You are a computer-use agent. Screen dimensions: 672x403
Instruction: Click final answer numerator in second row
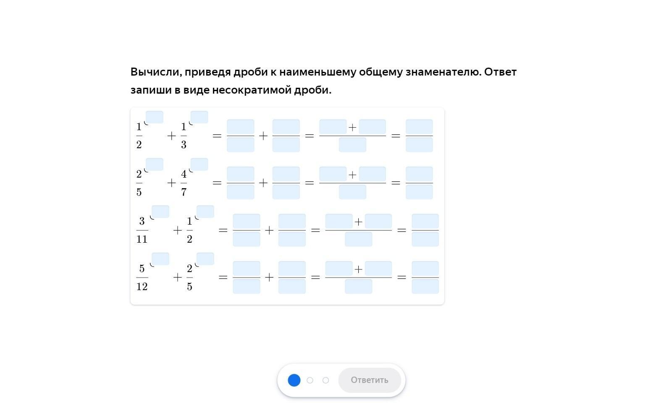point(419,174)
